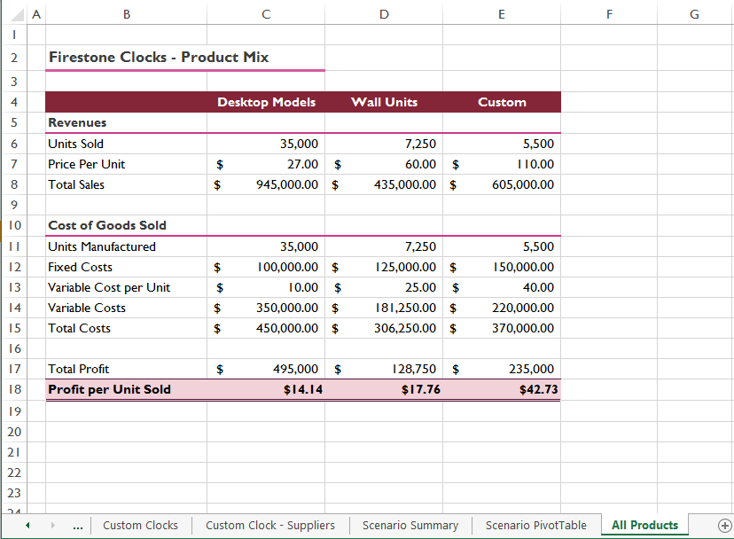Select total costs value 306,250.00
The height and width of the screenshot is (539, 734).
pyautogui.click(x=384, y=328)
